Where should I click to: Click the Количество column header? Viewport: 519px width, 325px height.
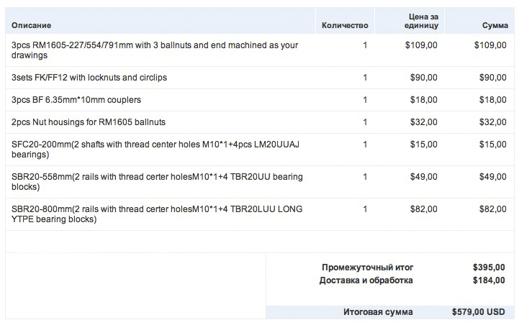tap(345, 26)
